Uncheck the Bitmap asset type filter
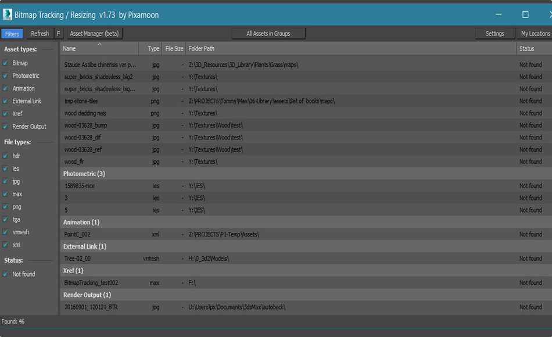 click(6, 63)
